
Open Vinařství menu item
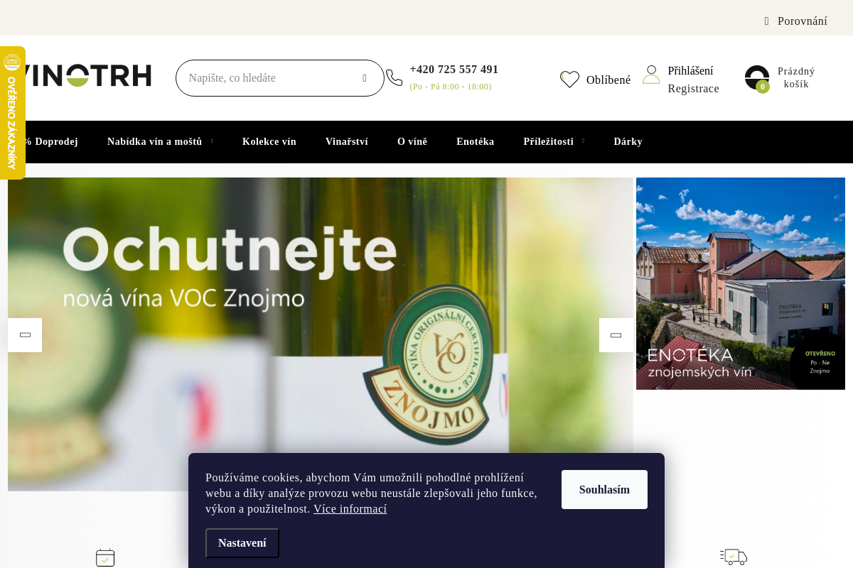[x=347, y=141]
